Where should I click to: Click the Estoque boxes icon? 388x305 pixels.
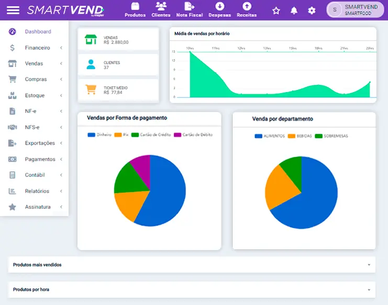(13, 95)
